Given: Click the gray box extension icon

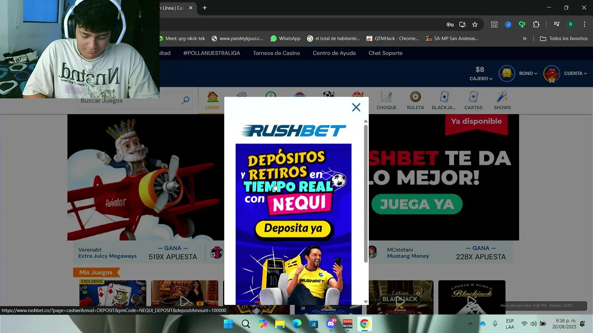Looking at the screenshot, I should (494, 25).
